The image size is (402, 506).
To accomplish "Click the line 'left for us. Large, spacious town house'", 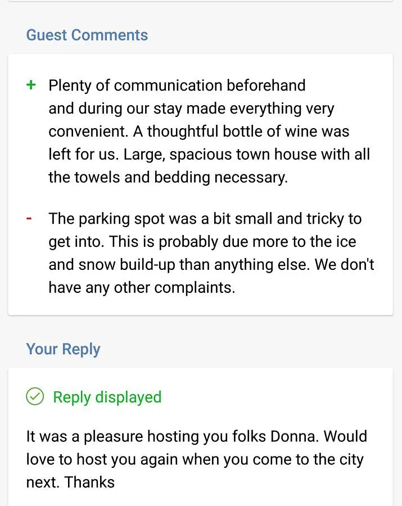I will [x=209, y=155].
